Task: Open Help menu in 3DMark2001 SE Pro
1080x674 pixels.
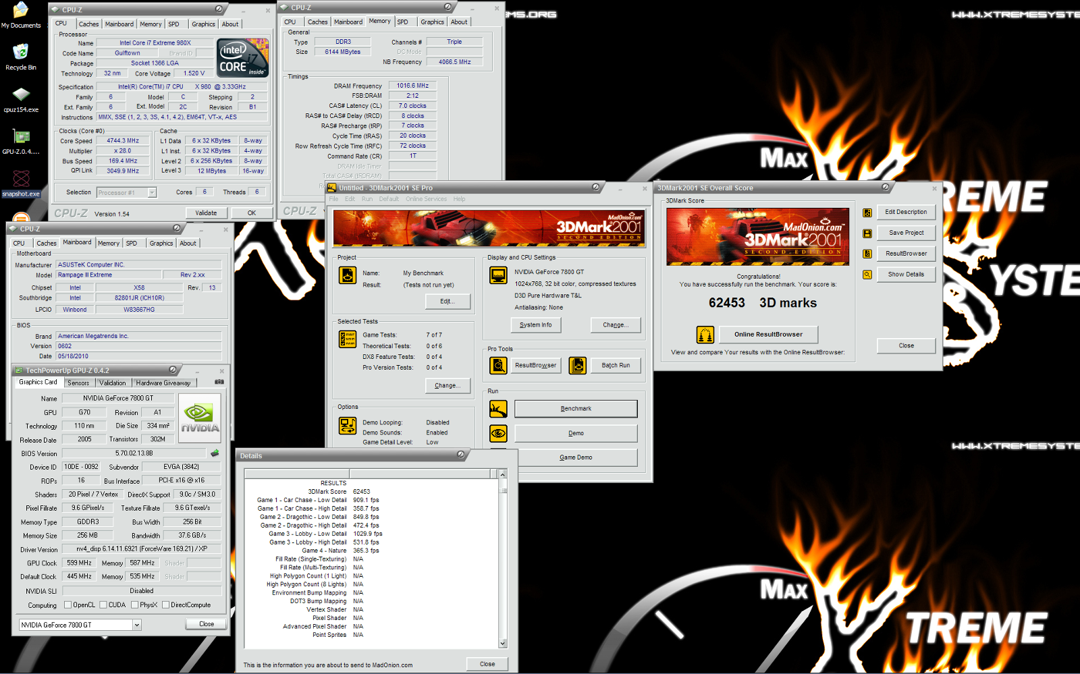Action: pyautogui.click(x=459, y=199)
